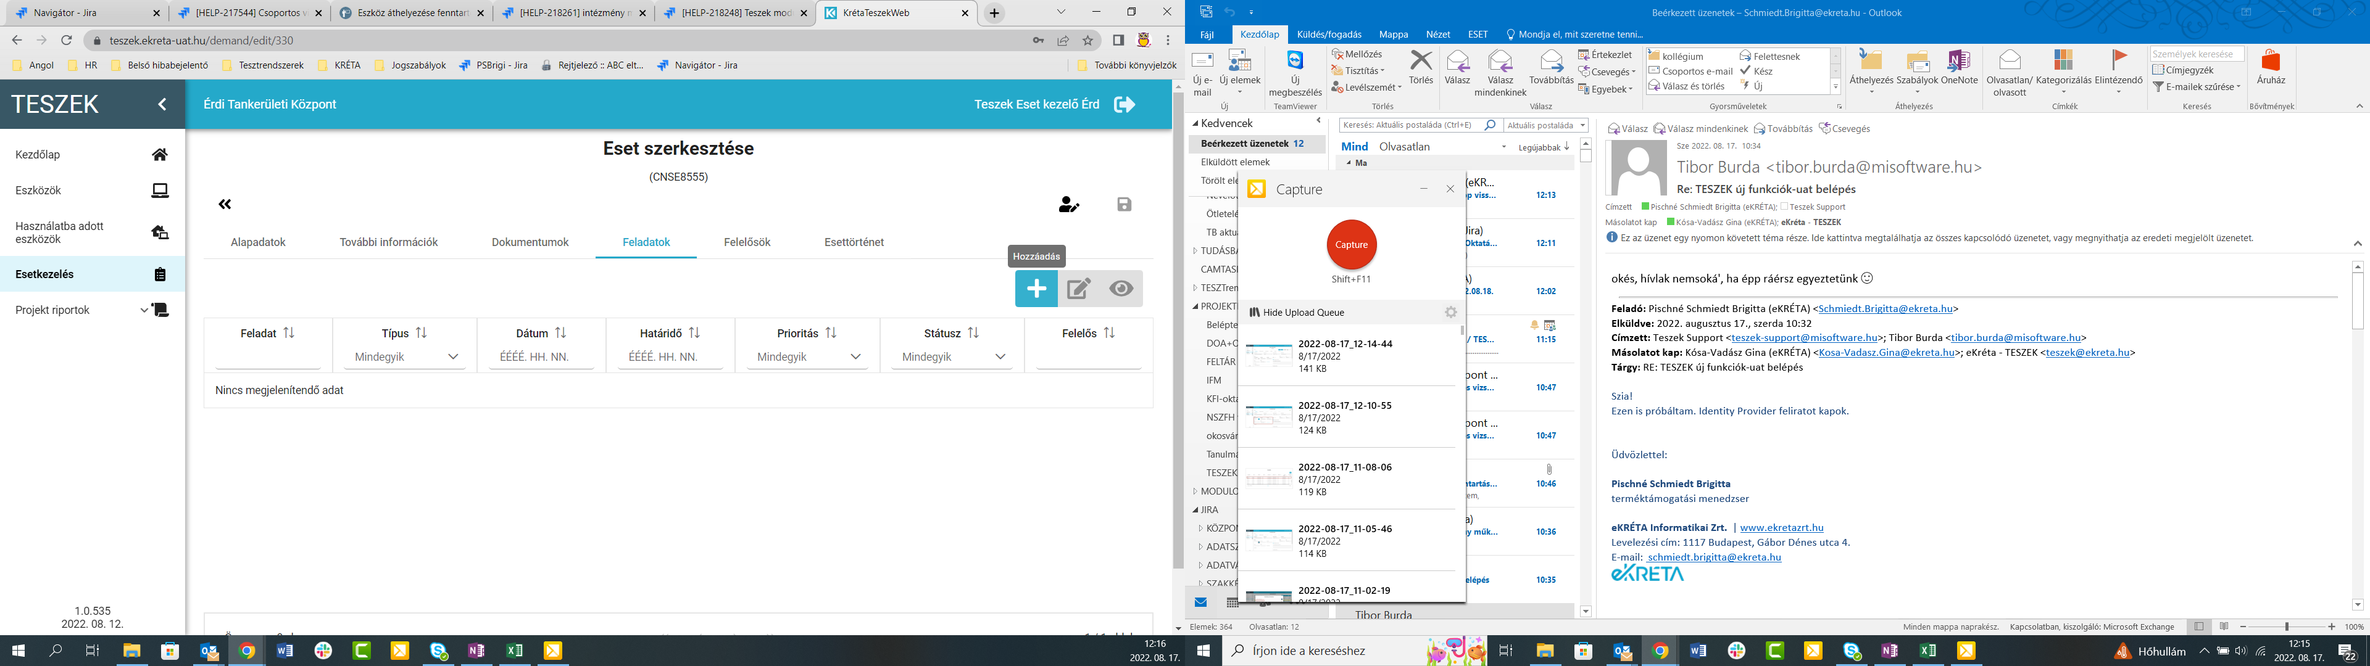Click the Dátum filter date field

click(x=541, y=357)
